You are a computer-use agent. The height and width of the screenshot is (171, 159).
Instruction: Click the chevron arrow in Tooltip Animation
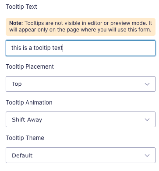click(147, 120)
